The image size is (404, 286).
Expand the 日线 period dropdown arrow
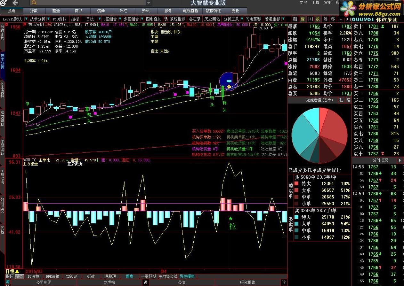[x=100, y=19]
